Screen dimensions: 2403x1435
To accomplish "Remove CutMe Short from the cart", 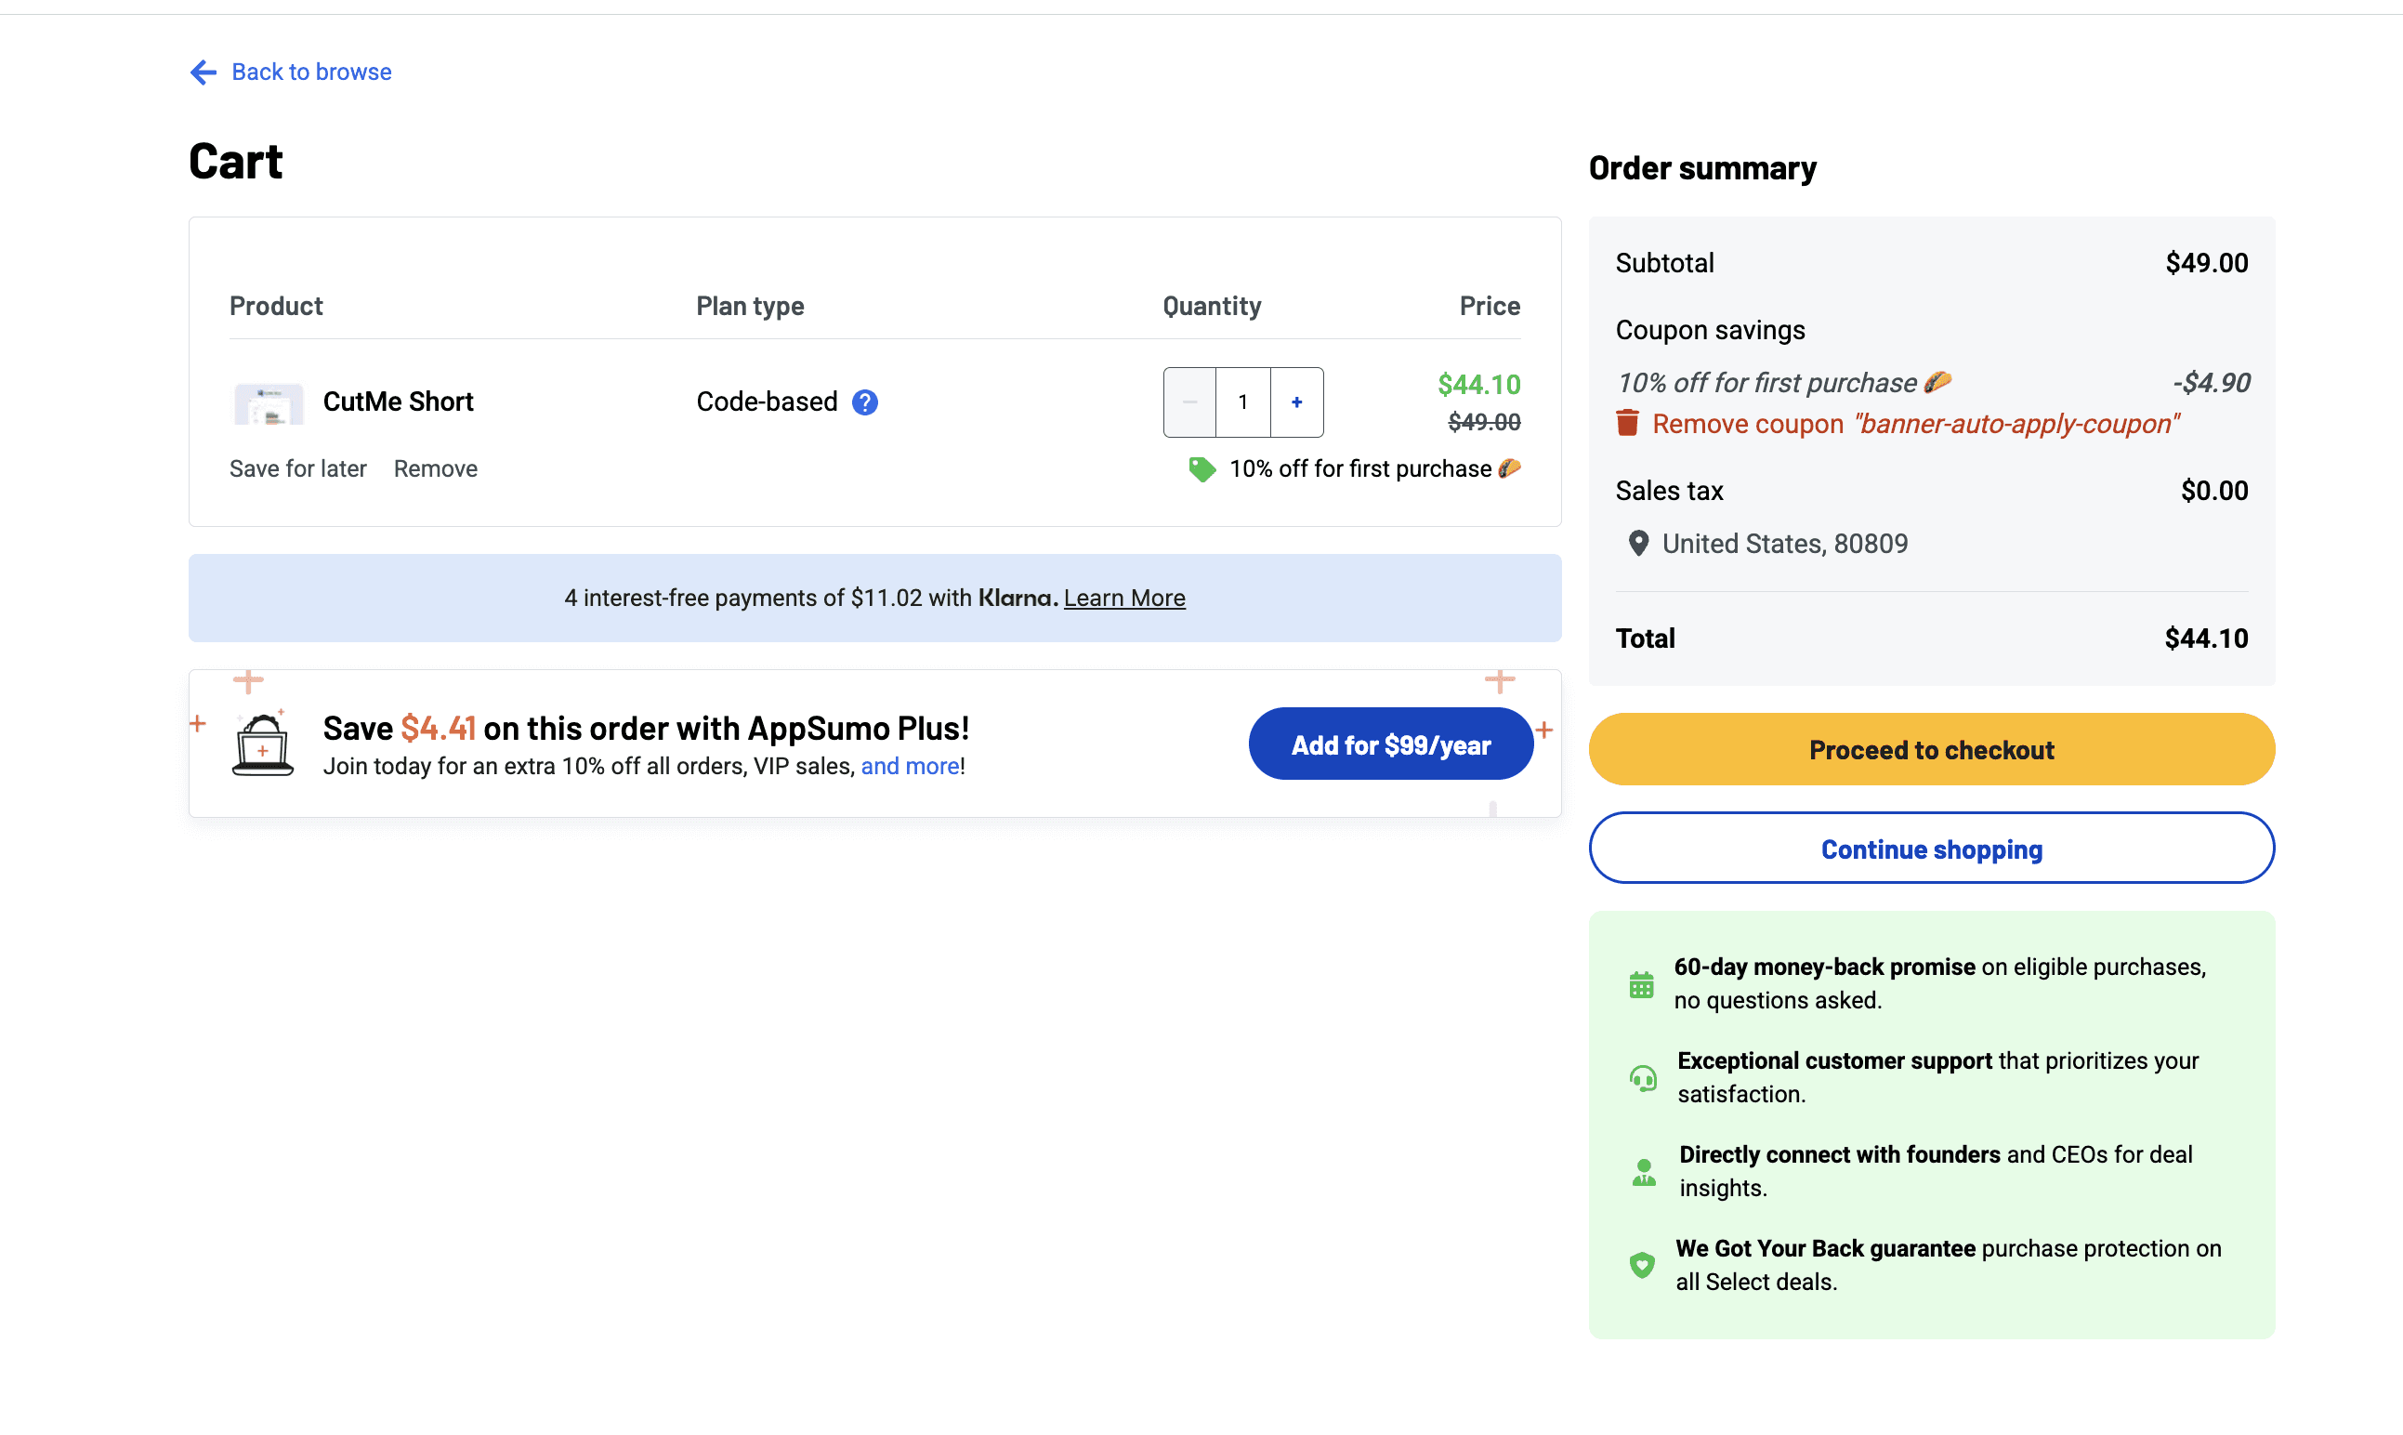I will pos(435,469).
